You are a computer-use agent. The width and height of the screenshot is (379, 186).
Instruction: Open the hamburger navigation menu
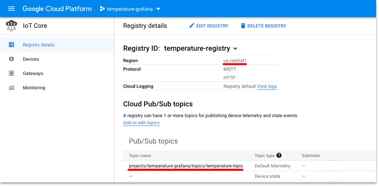11,9
